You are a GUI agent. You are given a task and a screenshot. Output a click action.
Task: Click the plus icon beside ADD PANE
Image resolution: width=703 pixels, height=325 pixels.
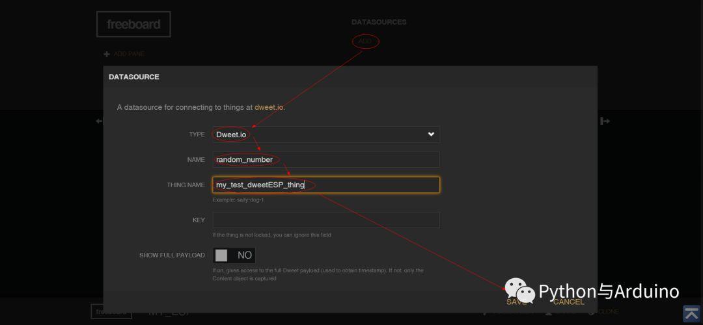click(x=107, y=54)
